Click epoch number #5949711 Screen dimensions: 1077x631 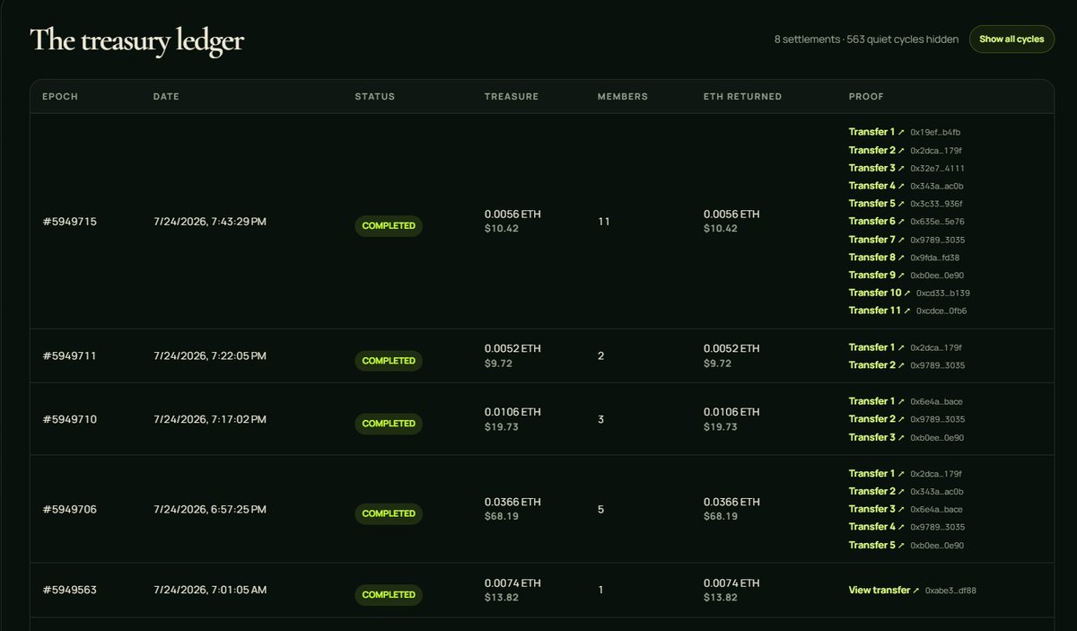click(70, 356)
